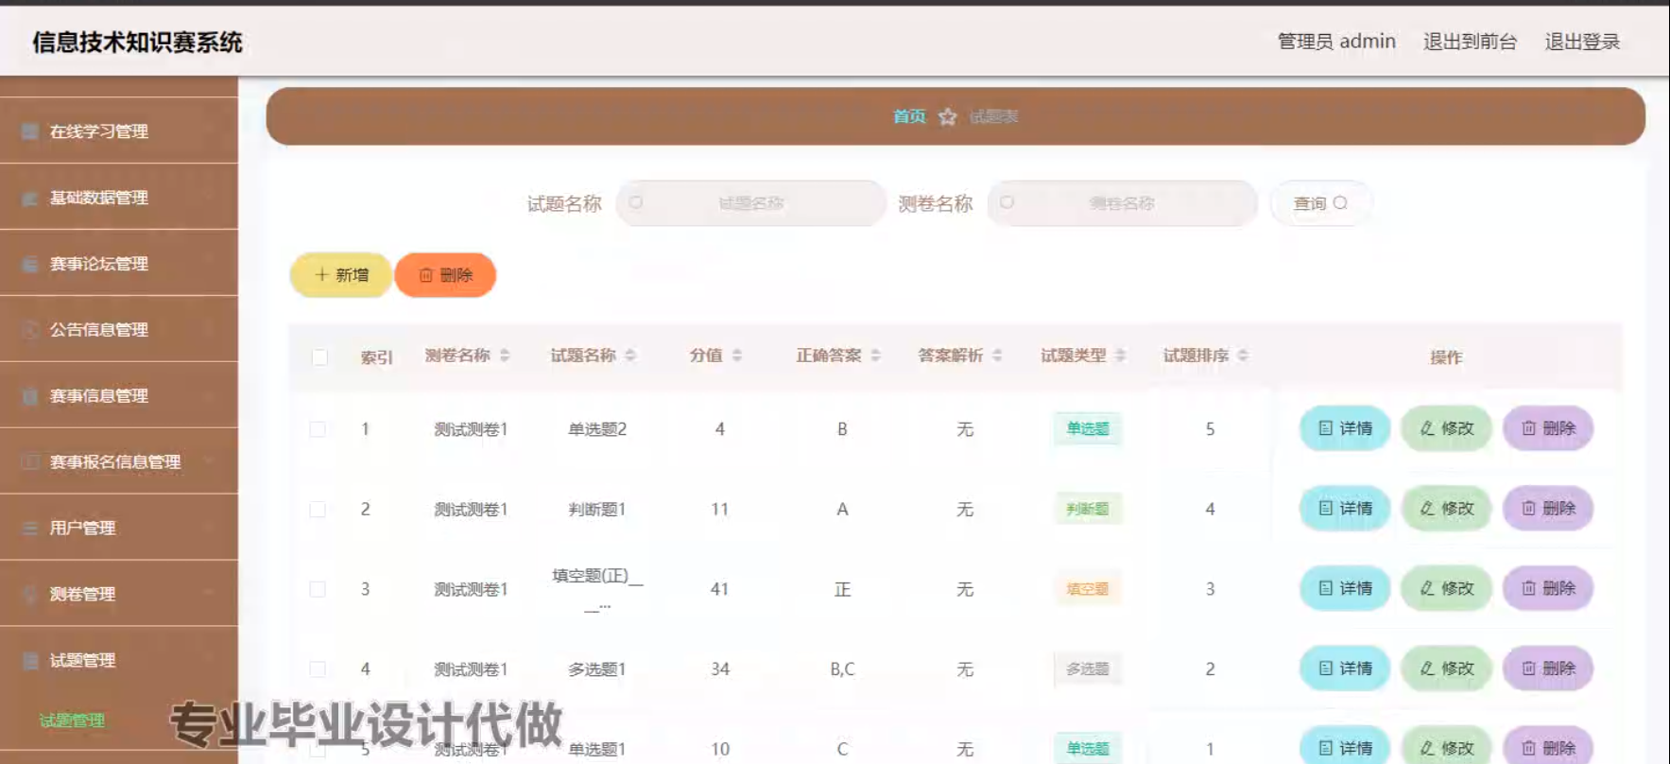This screenshot has height=764, width=1670.
Task: Check the row 3 填空题 checkbox
Action: point(318,589)
